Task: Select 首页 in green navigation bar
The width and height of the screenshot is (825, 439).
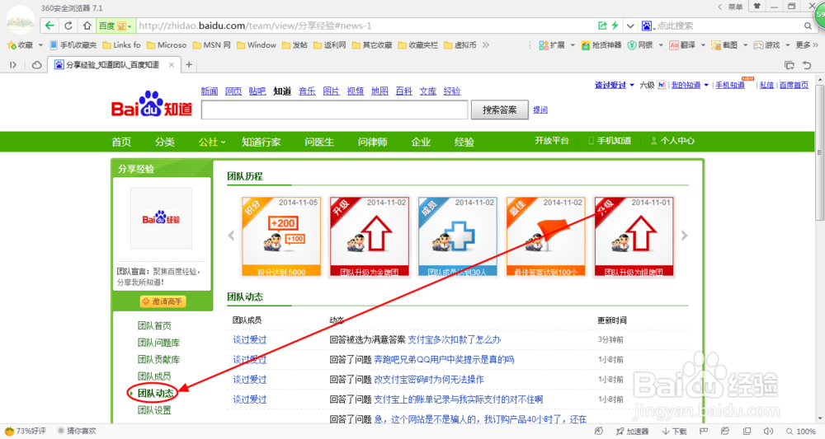Action: (121, 142)
